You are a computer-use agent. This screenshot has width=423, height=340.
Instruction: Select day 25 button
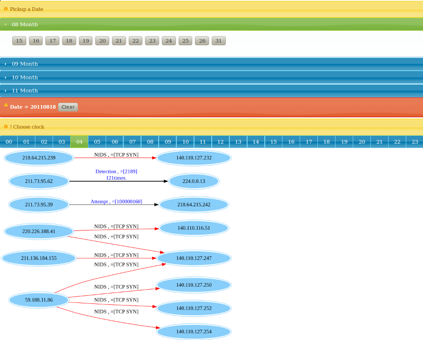click(x=185, y=41)
